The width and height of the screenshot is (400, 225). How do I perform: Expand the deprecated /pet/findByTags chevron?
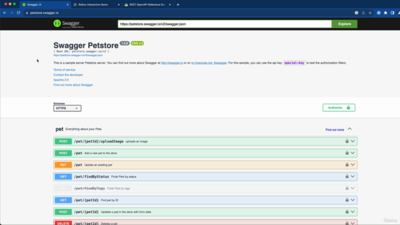352,188
